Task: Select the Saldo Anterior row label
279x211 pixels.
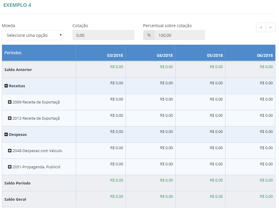Action: point(18,70)
